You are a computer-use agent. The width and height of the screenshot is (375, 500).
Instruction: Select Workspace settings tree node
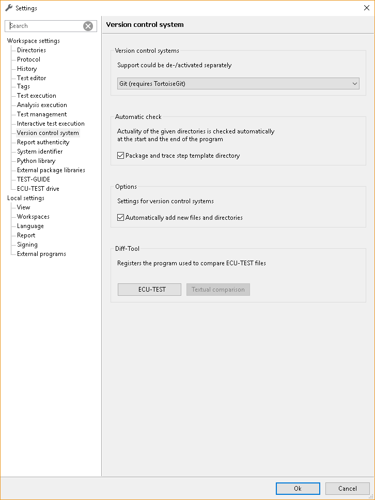pyautogui.click(x=34, y=41)
